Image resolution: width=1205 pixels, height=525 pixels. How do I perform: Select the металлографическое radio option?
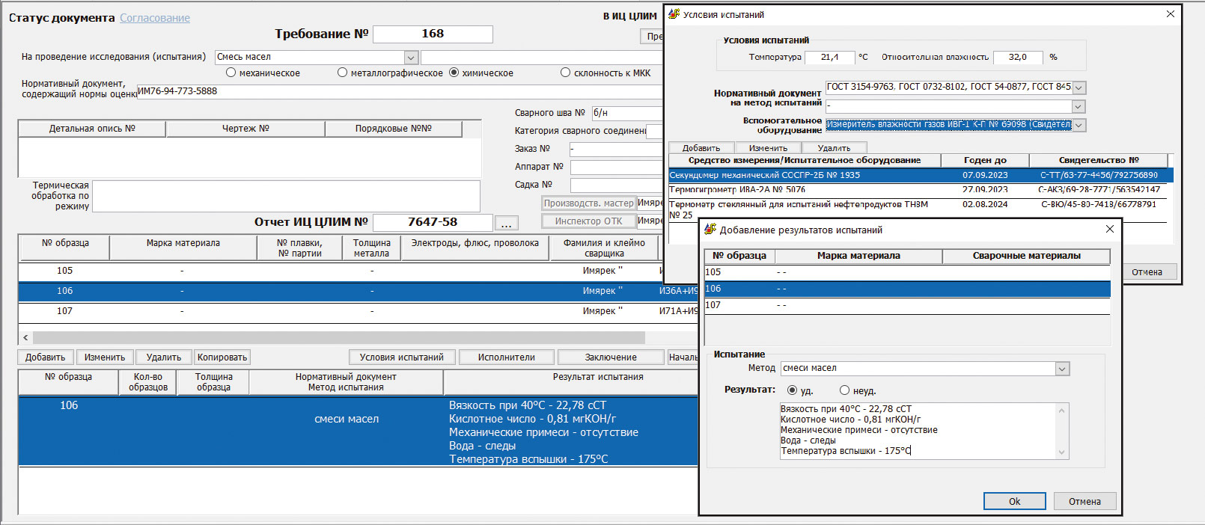(342, 73)
